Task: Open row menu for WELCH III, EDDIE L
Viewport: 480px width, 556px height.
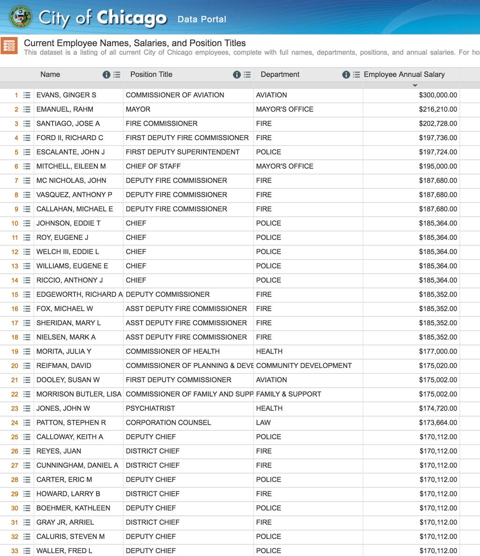Action: coord(27,252)
